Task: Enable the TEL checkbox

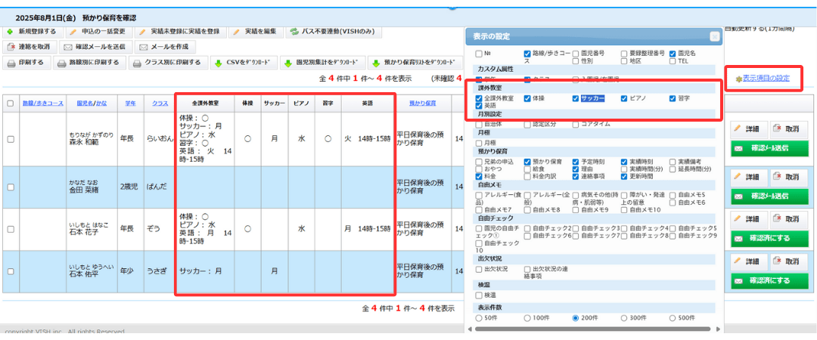Action: point(673,61)
